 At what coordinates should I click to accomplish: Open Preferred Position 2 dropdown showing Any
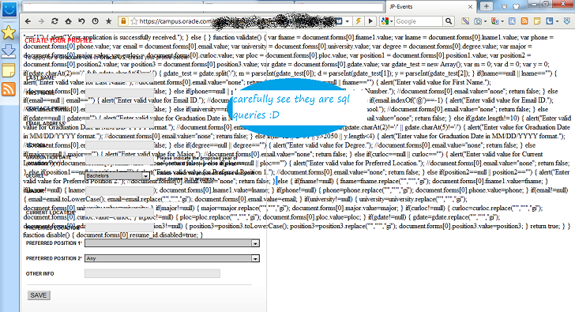(x=172, y=258)
